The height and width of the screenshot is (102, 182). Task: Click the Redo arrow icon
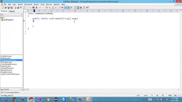click(43, 8)
